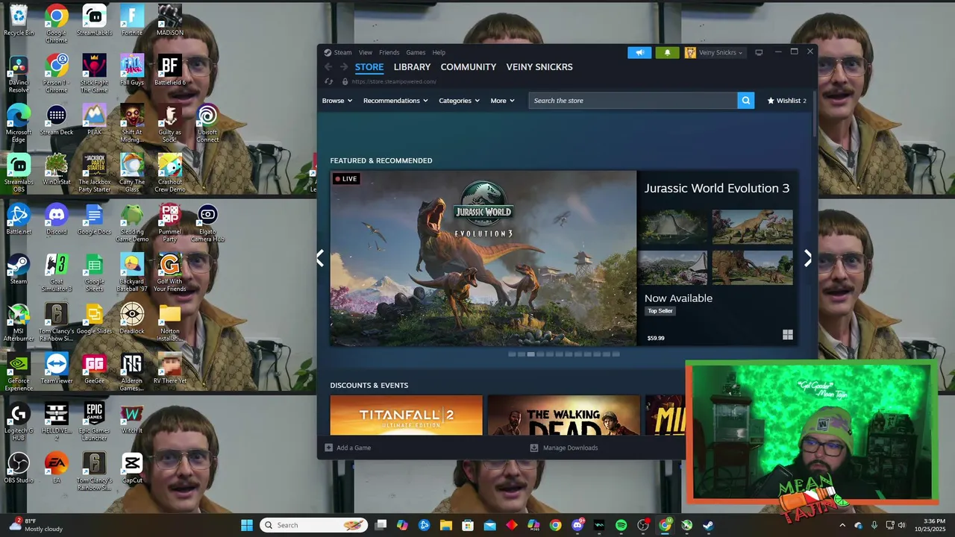Open DaVinci Resolve desktop icon
The image size is (955, 537).
(19, 74)
